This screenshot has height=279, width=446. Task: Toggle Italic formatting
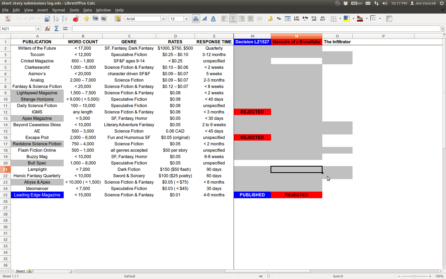click(205, 19)
